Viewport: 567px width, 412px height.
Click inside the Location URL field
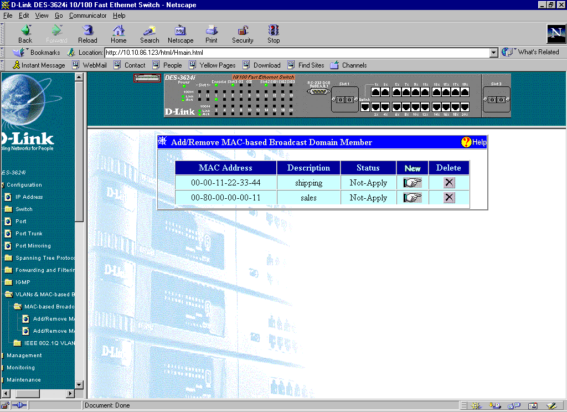[x=293, y=53]
